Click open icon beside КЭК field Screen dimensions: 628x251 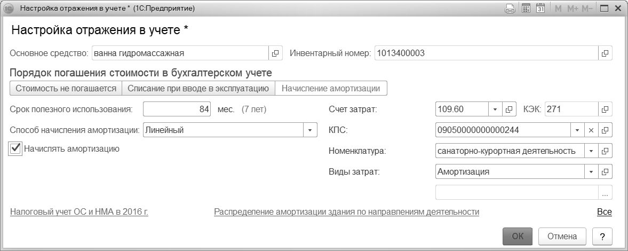[x=605, y=109]
